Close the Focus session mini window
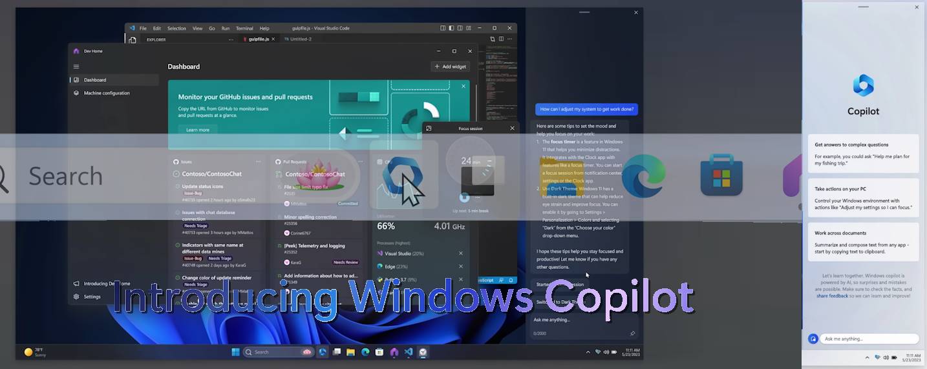927x369 pixels. (x=513, y=128)
